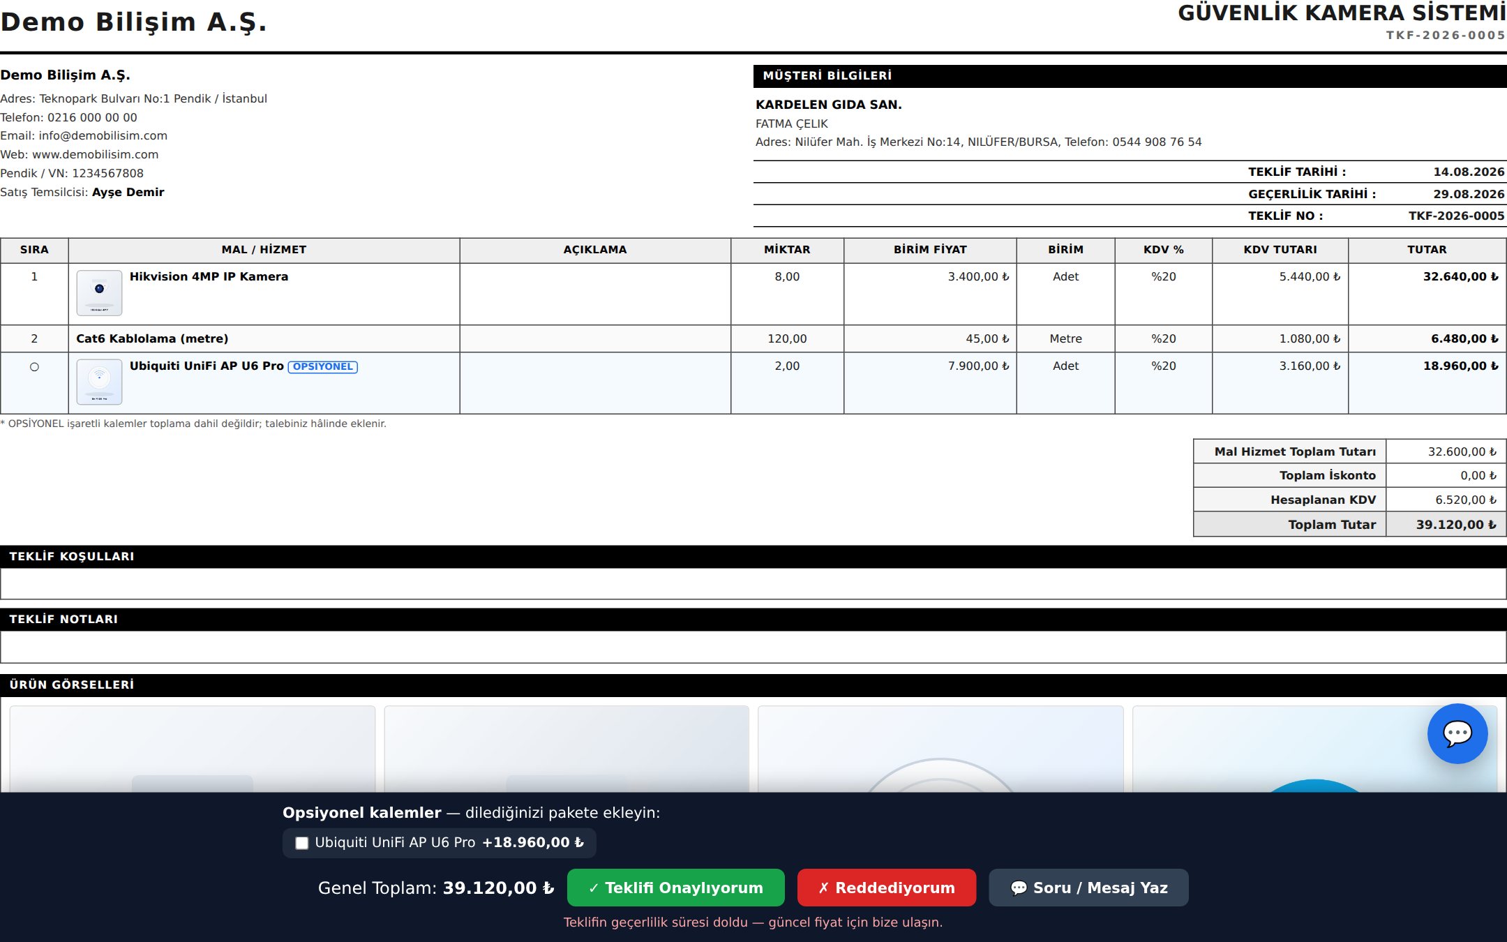Screen dimensions: 1507x942
Task: Click customer name KARDELEN GIDA SAN.
Action: [x=829, y=105]
